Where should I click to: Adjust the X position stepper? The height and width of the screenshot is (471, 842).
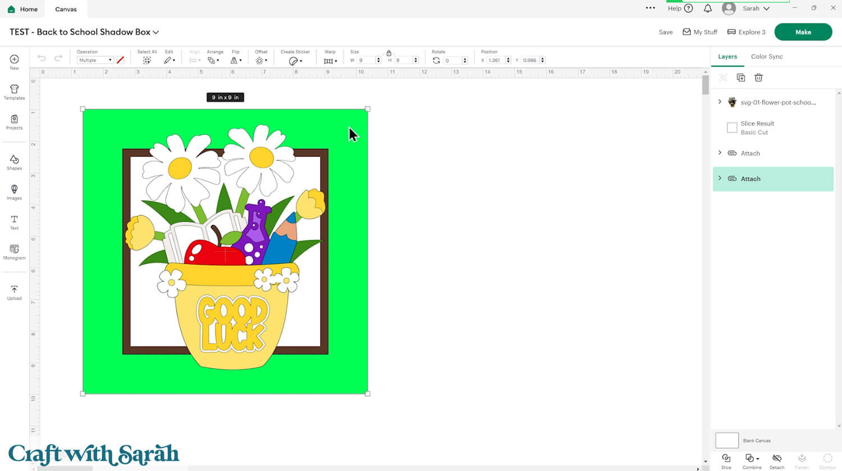[x=508, y=60]
